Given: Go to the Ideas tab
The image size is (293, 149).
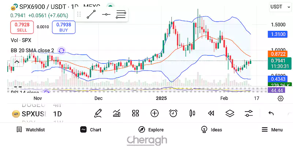Looking at the screenshot, I should (212, 130).
